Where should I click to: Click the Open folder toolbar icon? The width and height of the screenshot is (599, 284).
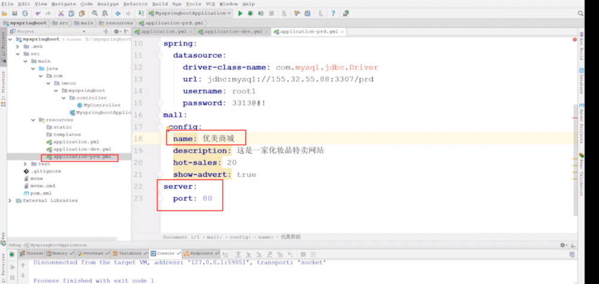(x=4, y=13)
